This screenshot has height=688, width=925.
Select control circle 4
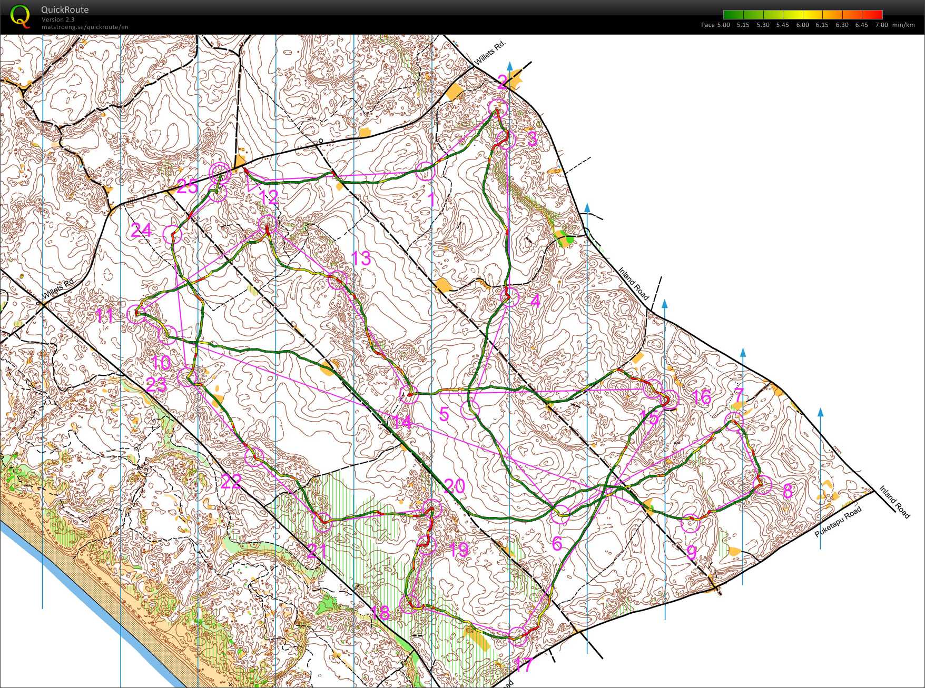[x=509, y=297]
